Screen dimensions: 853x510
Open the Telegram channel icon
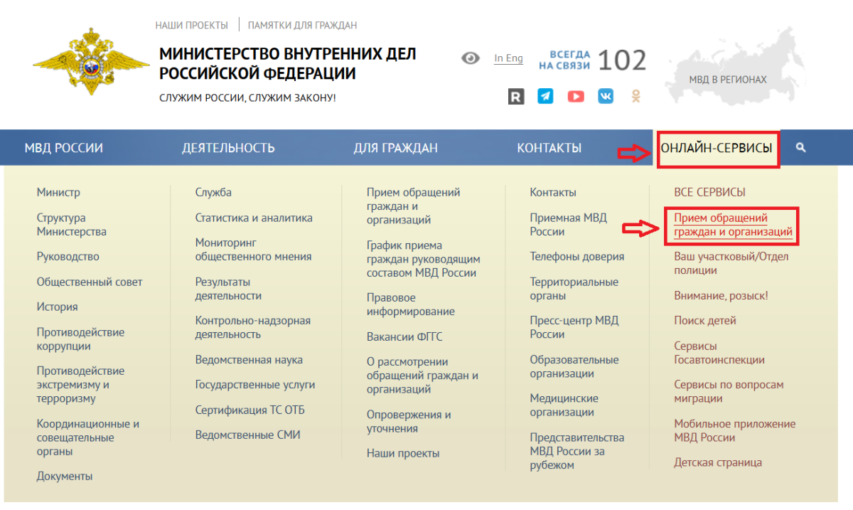(x=545, y=96)
